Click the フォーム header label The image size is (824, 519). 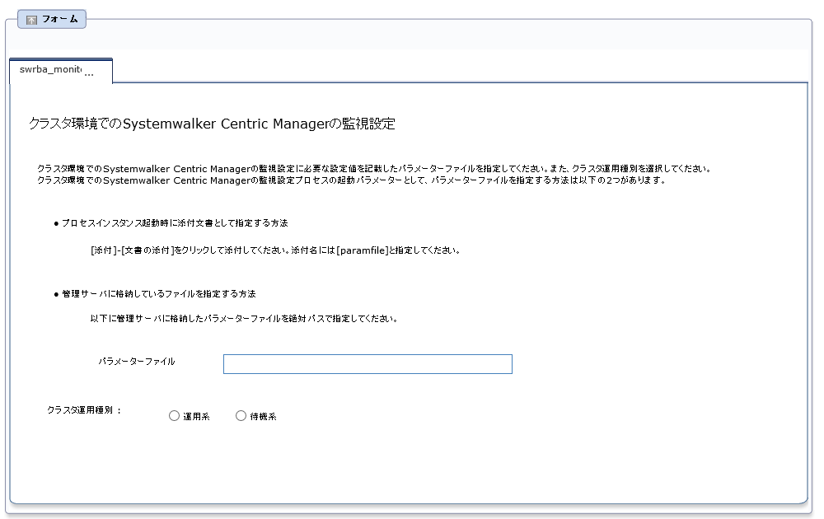pyautogui.click(x=60, y=19)
